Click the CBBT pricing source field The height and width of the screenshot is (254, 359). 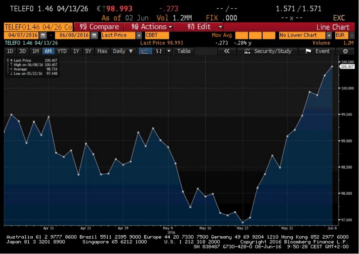click(x=157, y=35)
